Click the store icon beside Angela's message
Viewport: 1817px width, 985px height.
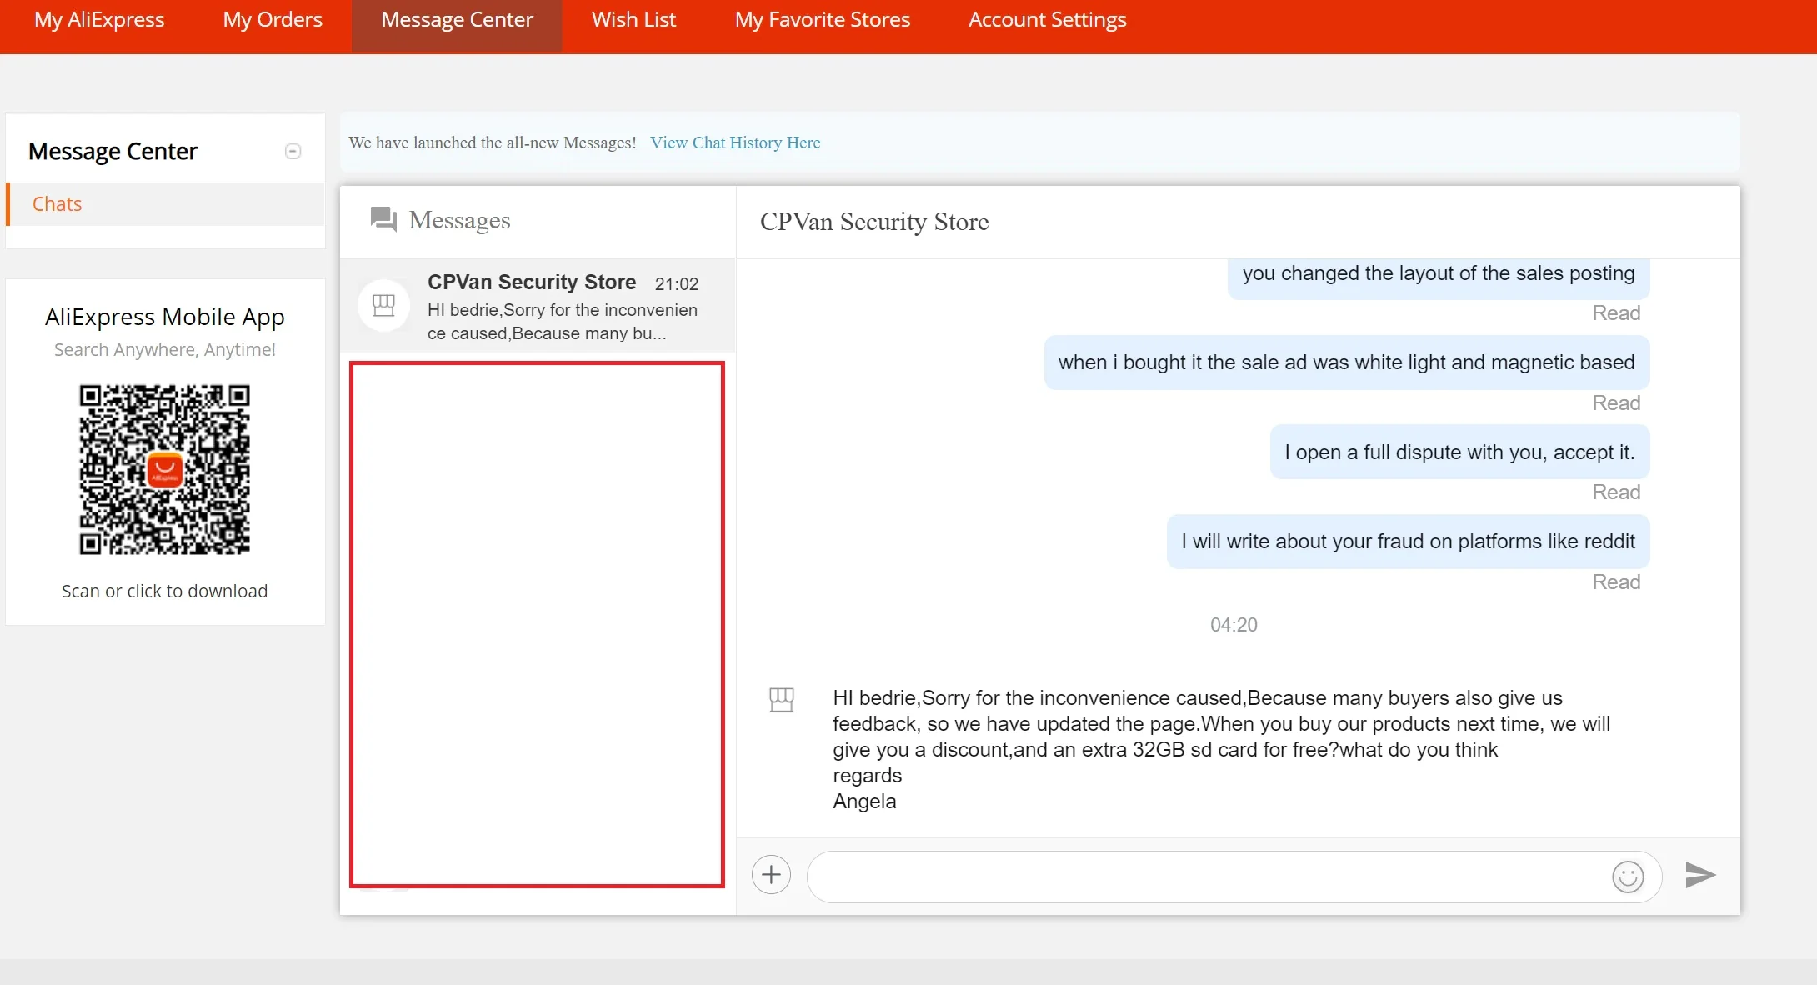coord(781,700)
